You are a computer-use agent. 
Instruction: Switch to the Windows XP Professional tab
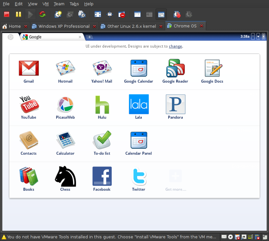tap(64, 26)
